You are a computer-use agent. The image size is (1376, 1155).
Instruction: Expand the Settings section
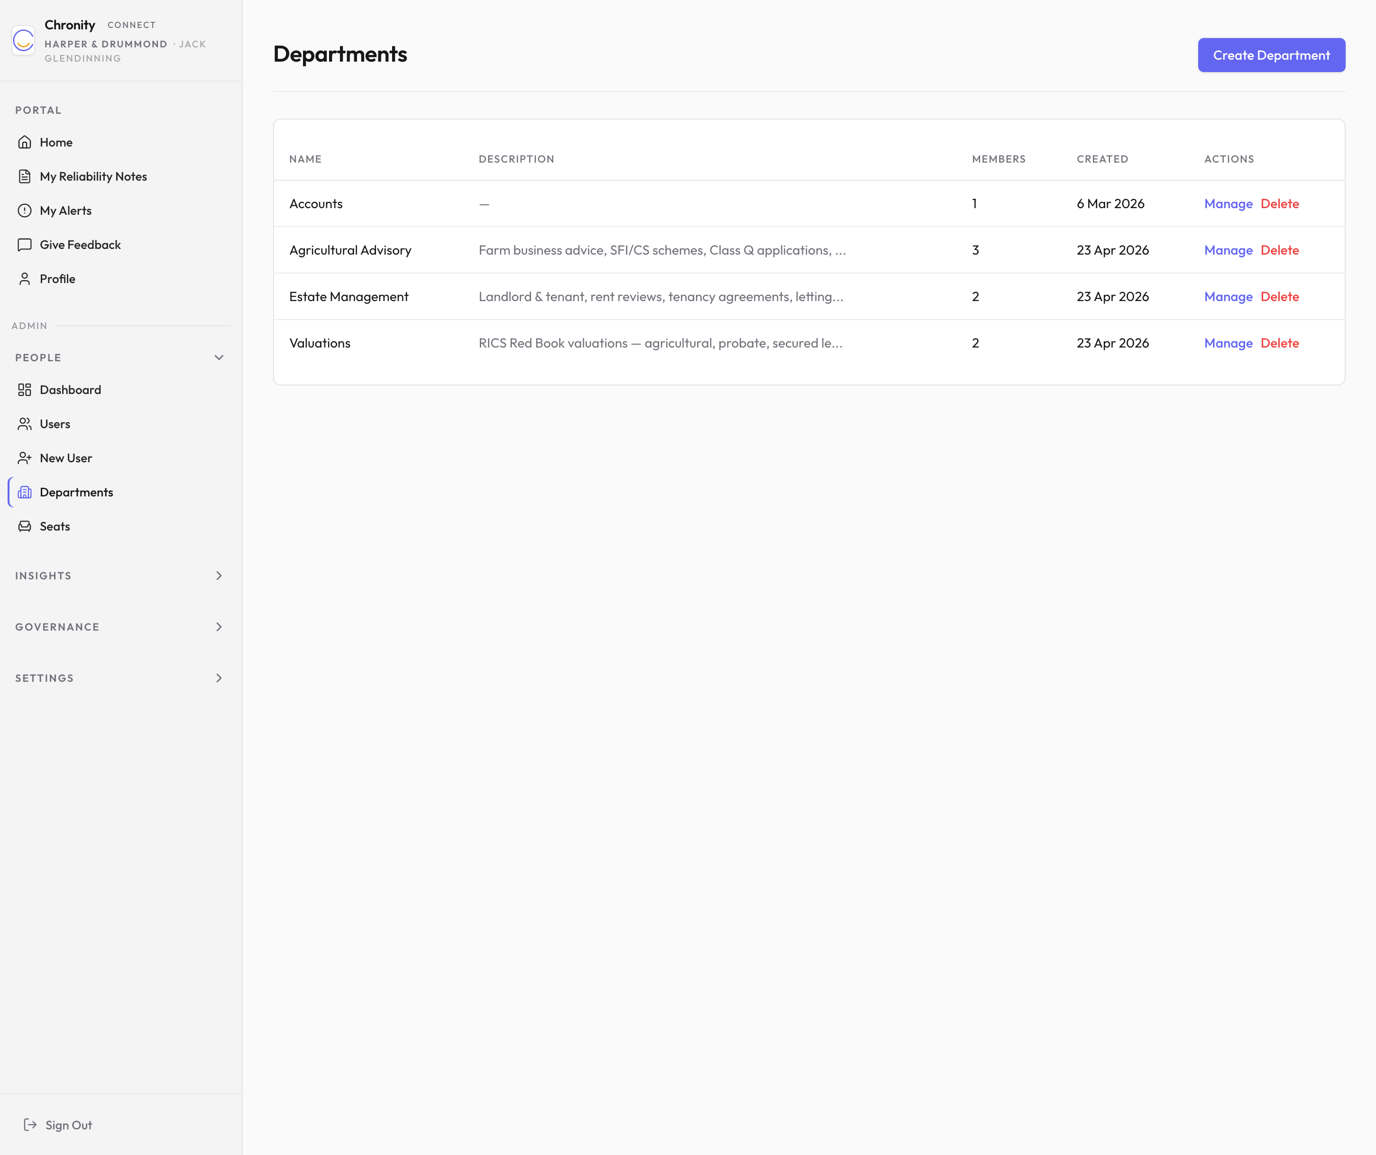click(219, 678)
